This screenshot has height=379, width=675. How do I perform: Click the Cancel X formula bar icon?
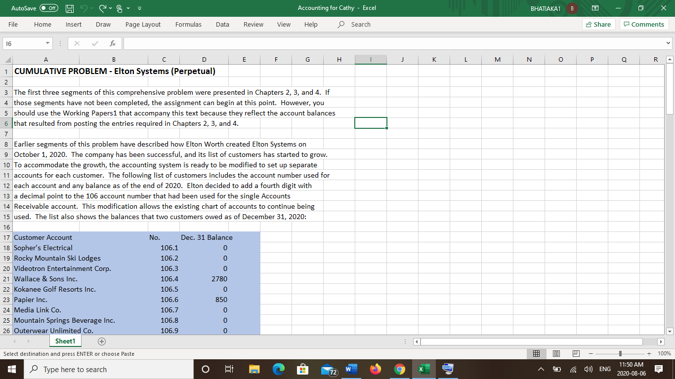(77, 44)
